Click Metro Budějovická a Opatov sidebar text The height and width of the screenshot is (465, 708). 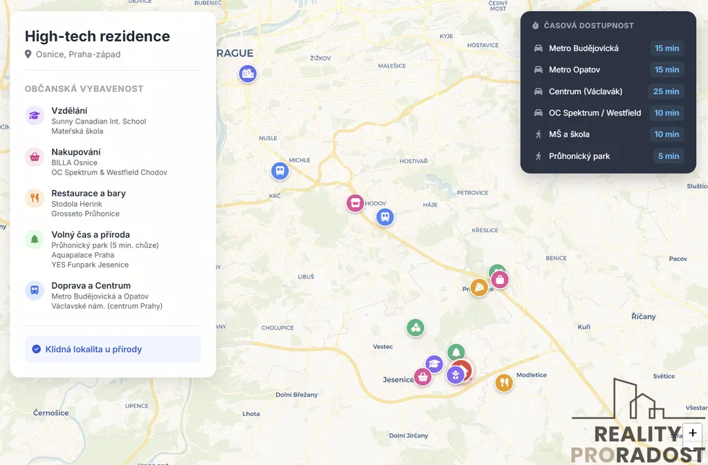(x=100, y=296)
